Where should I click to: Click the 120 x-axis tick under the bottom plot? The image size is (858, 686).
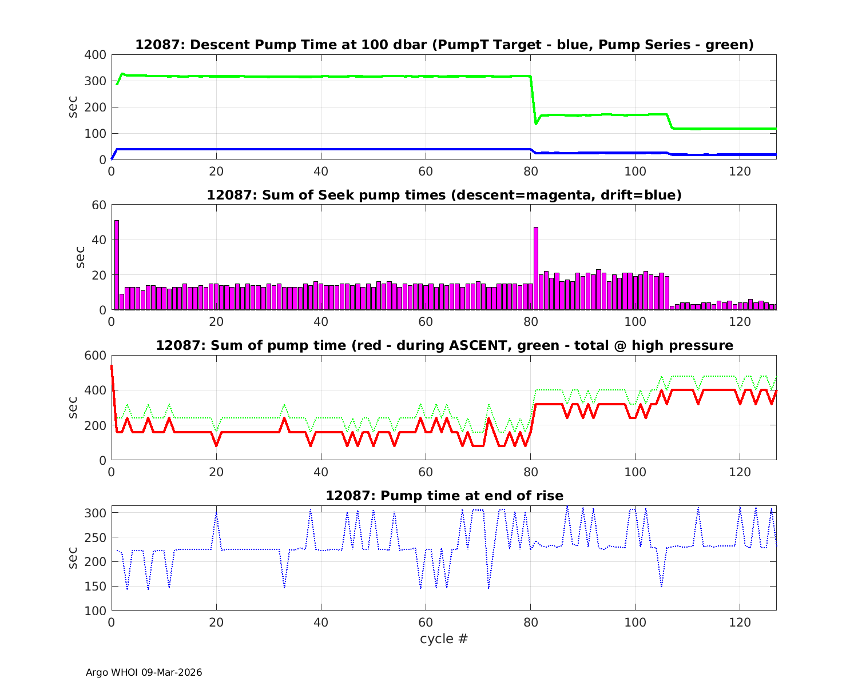(740, 622)
